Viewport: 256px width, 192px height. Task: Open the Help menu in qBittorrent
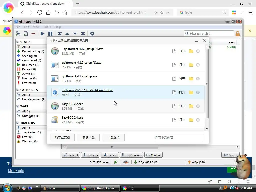58,27
